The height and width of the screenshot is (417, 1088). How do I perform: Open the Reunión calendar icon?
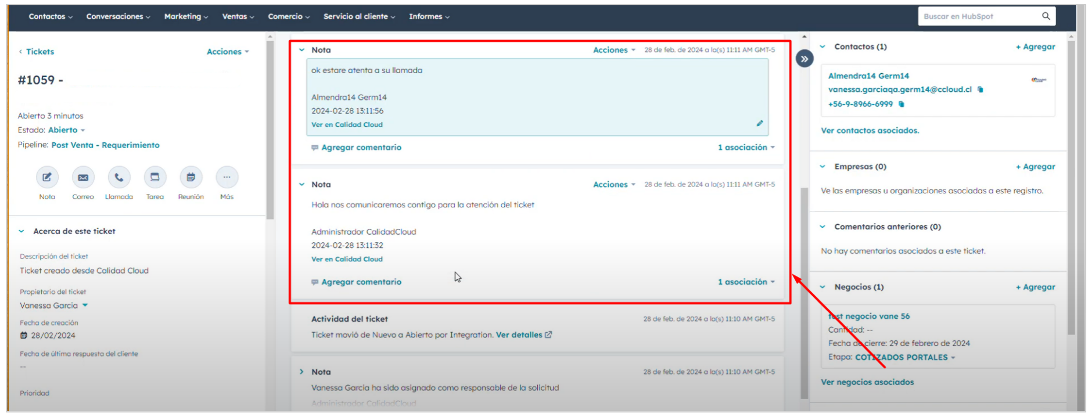191,177
